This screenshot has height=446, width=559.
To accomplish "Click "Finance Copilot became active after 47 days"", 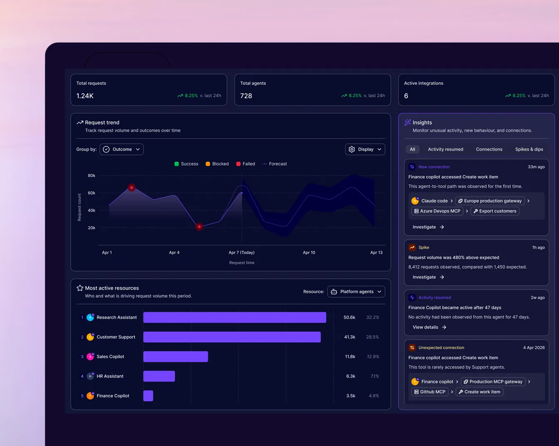I will pyautogui.click(x=455, y=308).
